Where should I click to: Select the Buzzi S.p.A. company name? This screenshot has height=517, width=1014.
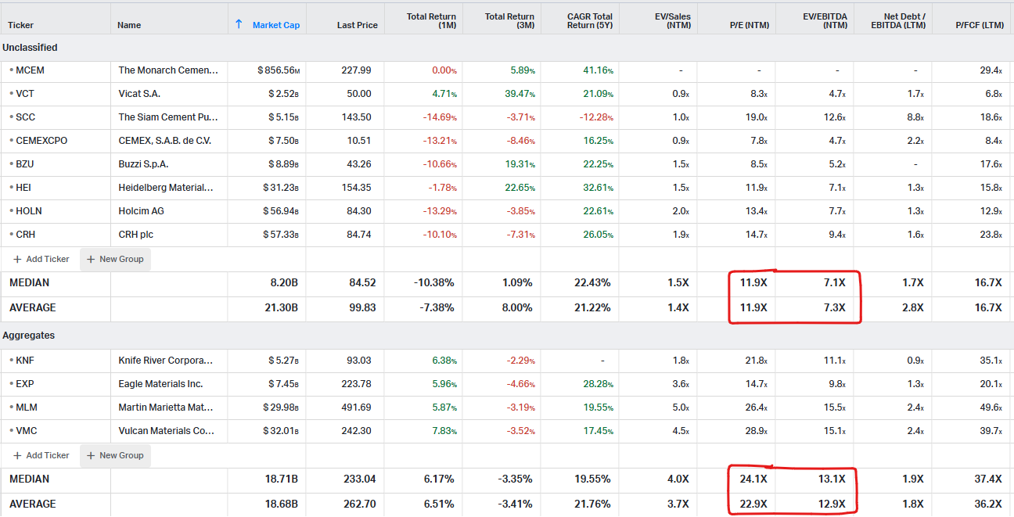144,164
